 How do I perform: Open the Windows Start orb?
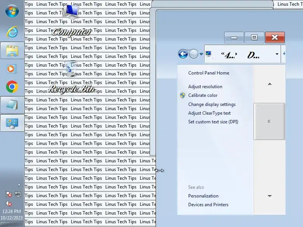click(12, 11)
